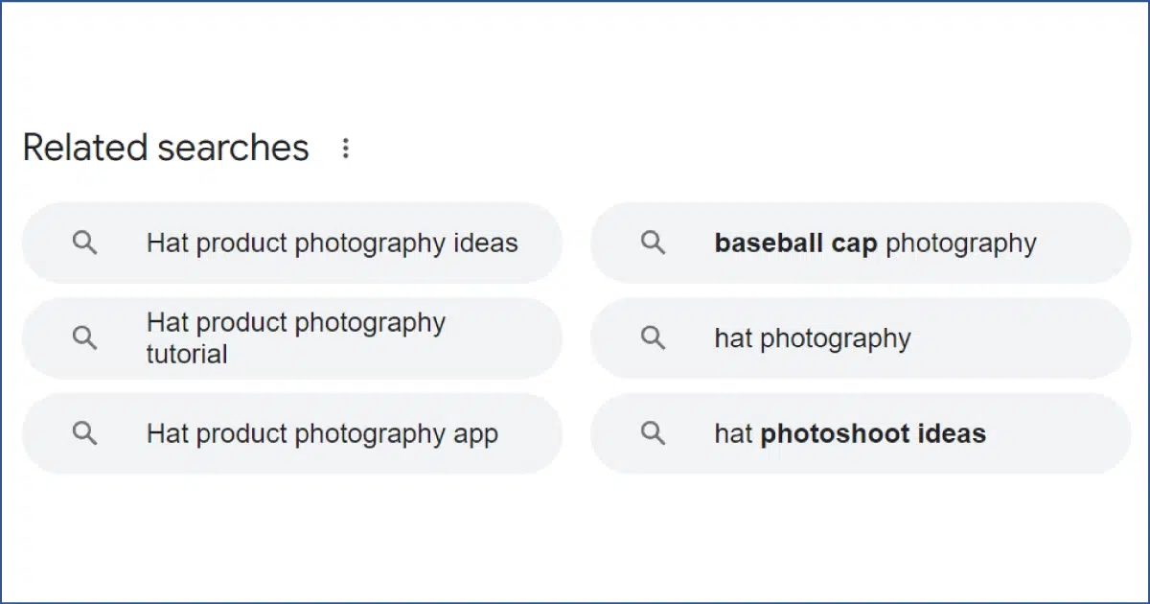
Task: Click the bold 'photoshoot ideas' text
Action: pos(873,434)
